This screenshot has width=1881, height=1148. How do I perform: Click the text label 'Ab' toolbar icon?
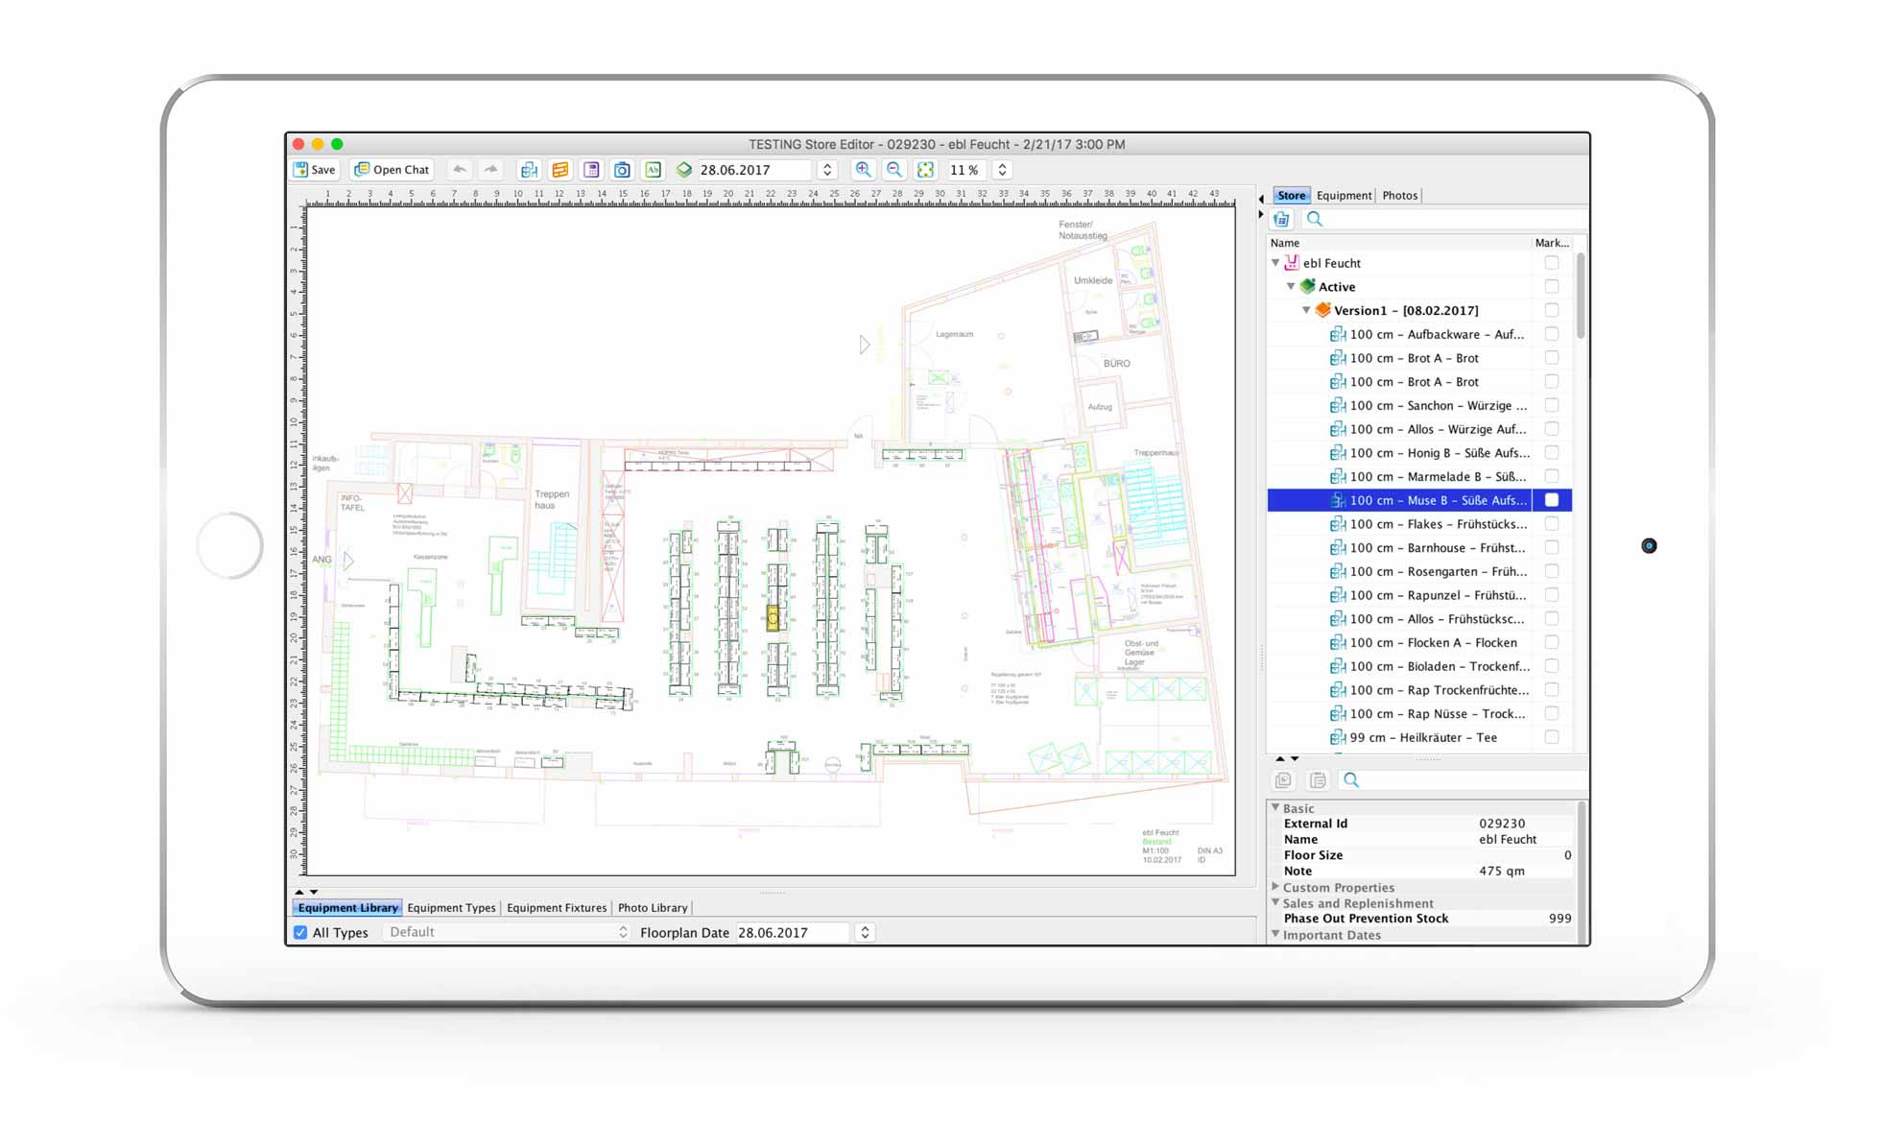click(653, 170)
